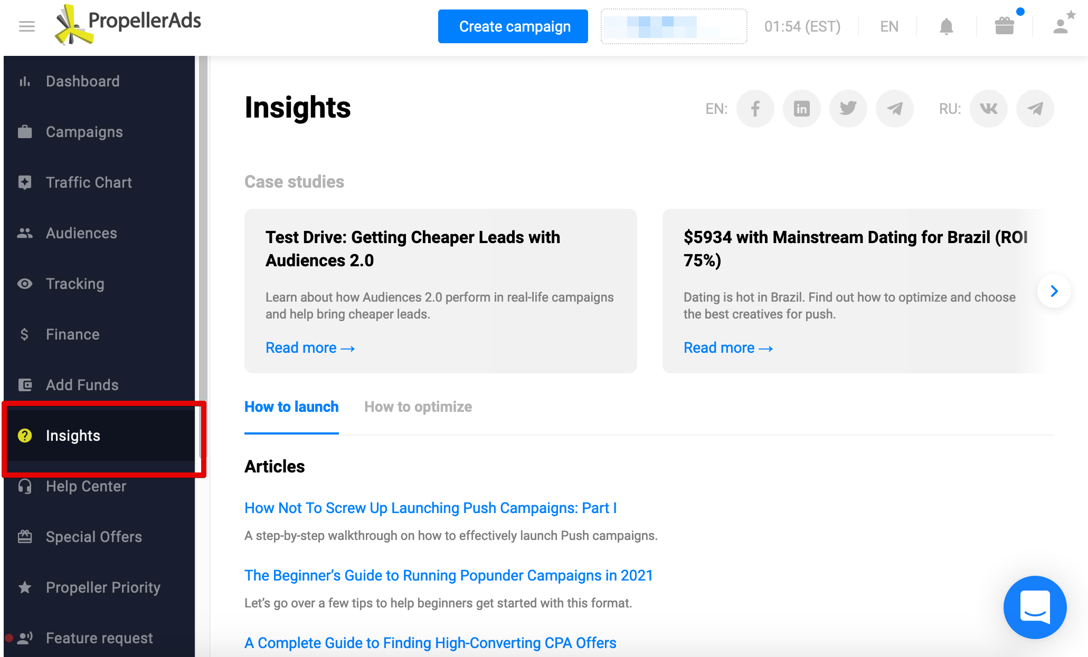Viewport: 1088px width, 657px height.
Task: Open Finance in the sidebar
Action: (x=99, y=334)
